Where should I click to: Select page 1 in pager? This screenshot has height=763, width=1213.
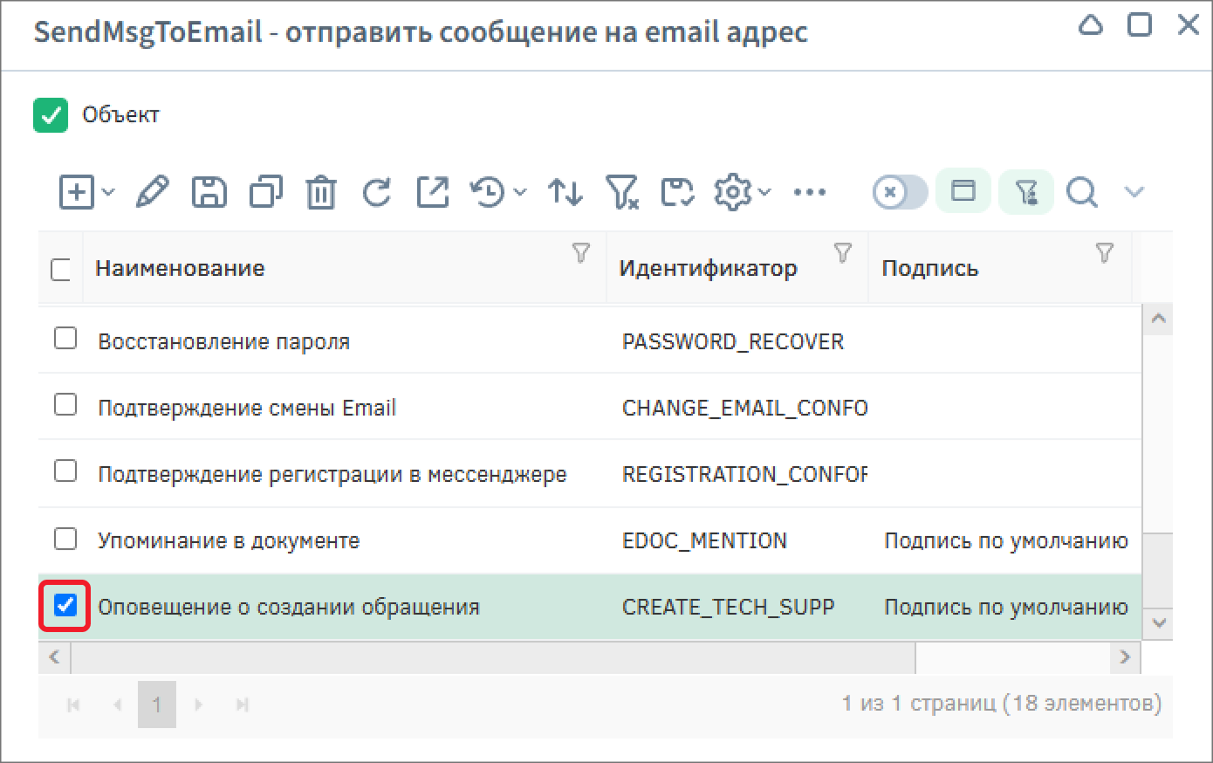157,705
